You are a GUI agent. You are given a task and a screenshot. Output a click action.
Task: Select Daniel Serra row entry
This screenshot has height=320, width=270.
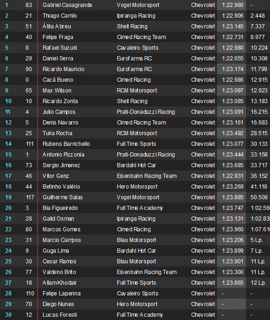coord(135,59)
